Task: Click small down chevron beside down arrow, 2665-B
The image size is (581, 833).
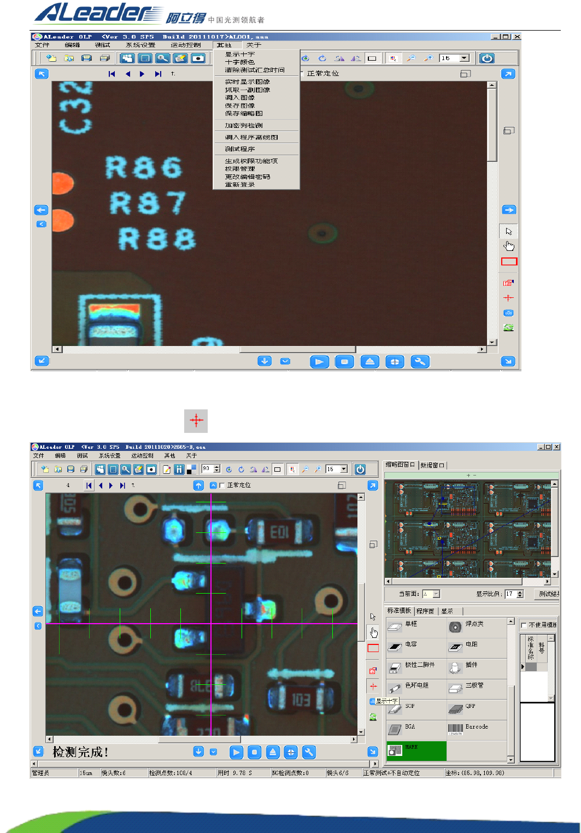Action: point(214,752)
